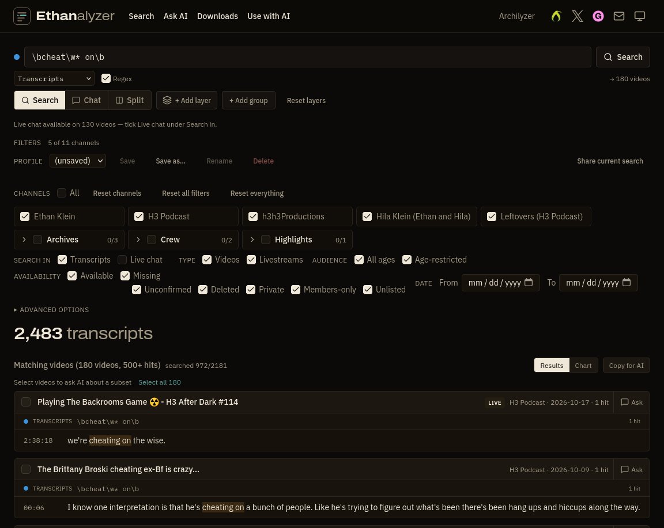Check the All channels checkbox
Screen dimensions: 664x528
click(x=62, y=193)
